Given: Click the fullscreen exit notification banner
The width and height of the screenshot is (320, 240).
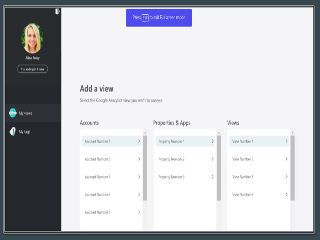Looking at the screenshot, I should [159, 18].
